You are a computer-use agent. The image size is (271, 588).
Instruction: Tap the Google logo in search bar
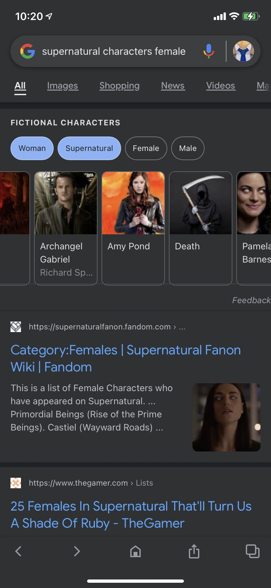[x=27, y=51]
